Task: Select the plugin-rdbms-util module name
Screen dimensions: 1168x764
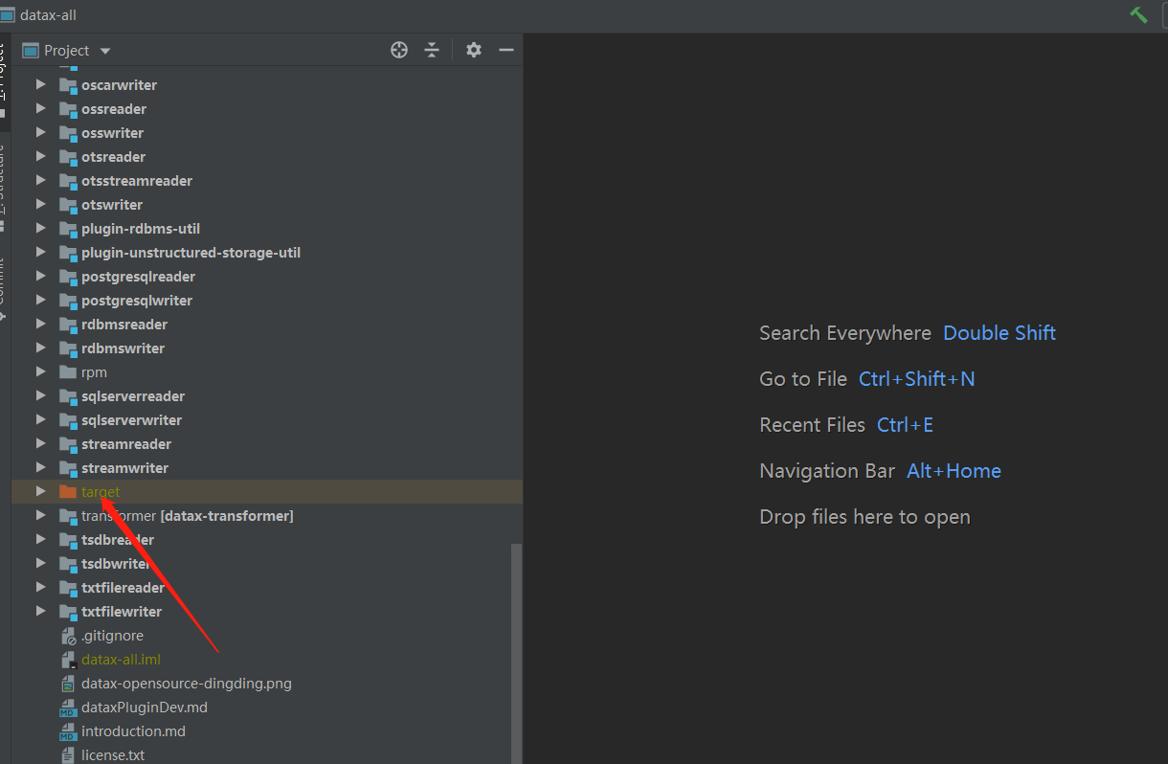Action: coord(141,229)
